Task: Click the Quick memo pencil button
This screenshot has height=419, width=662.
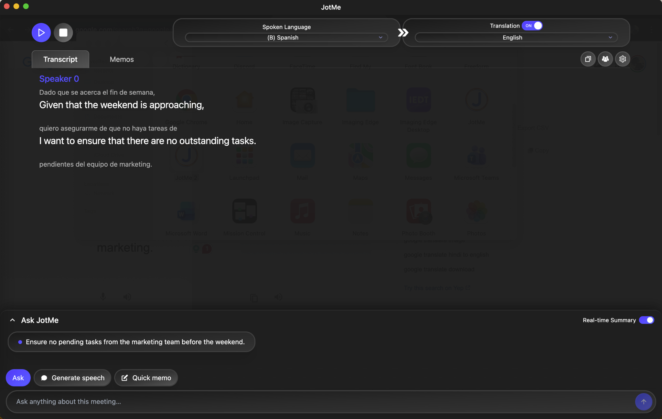Action: coord(146,378)
